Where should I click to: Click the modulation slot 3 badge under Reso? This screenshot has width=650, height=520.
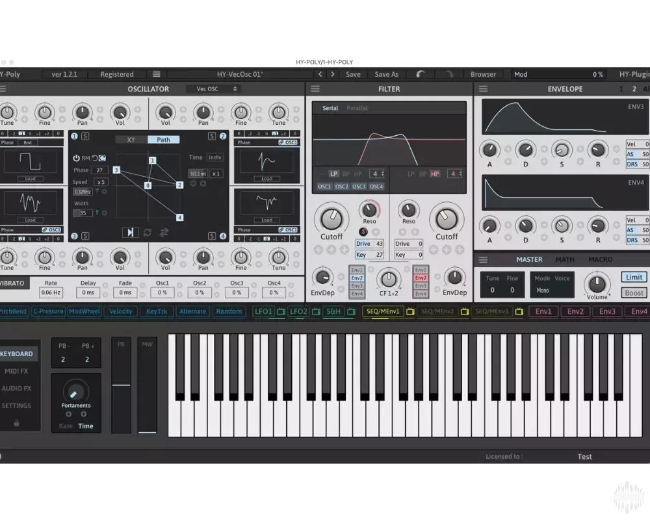363,232
